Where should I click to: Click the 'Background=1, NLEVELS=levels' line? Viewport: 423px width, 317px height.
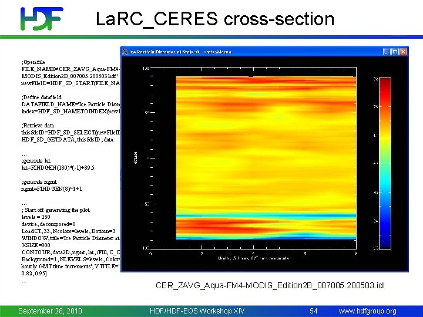point(70,259)
